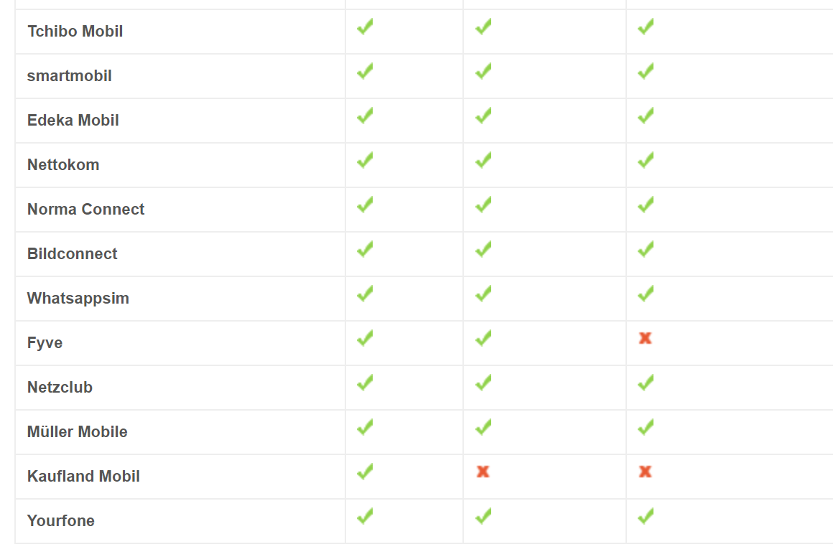Viewport: 833px width, 557px height.
Task: Click the red X in Fyve's row
Action: pyautogui.click(x=645, y=337)
